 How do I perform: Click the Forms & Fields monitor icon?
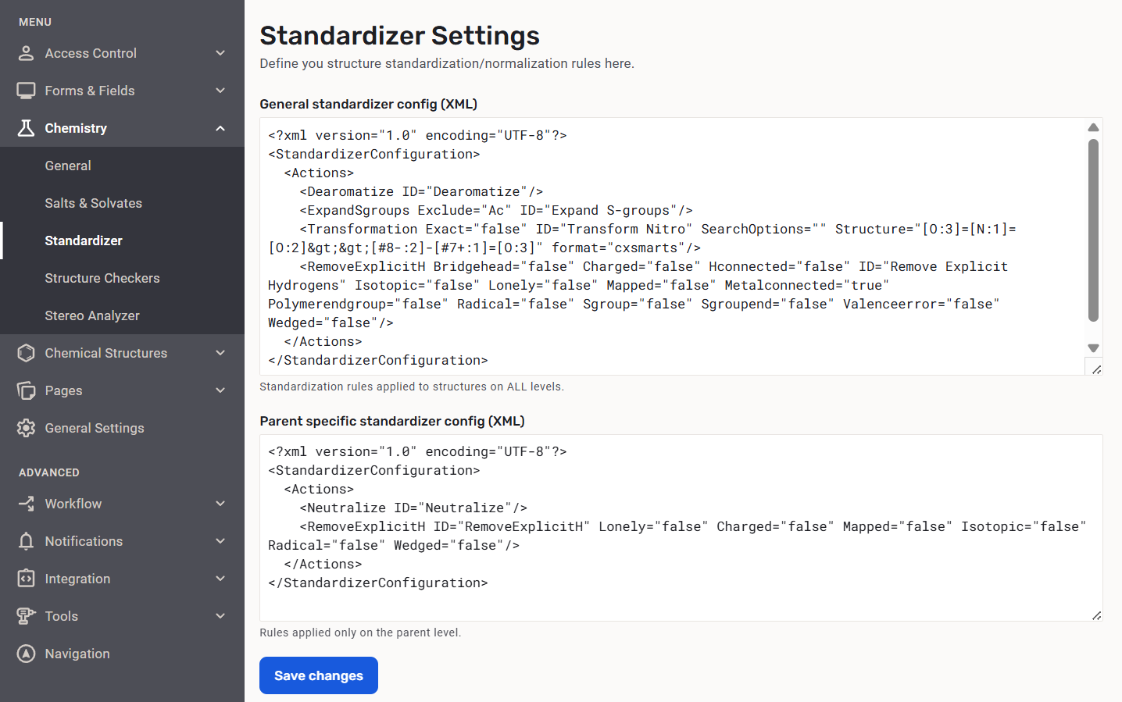coord(26,91)
